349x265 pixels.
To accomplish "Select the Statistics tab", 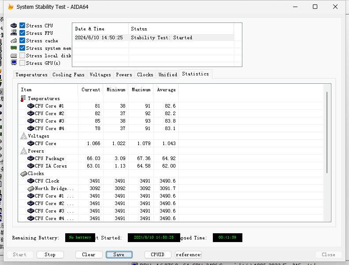I will coord(195,74).
